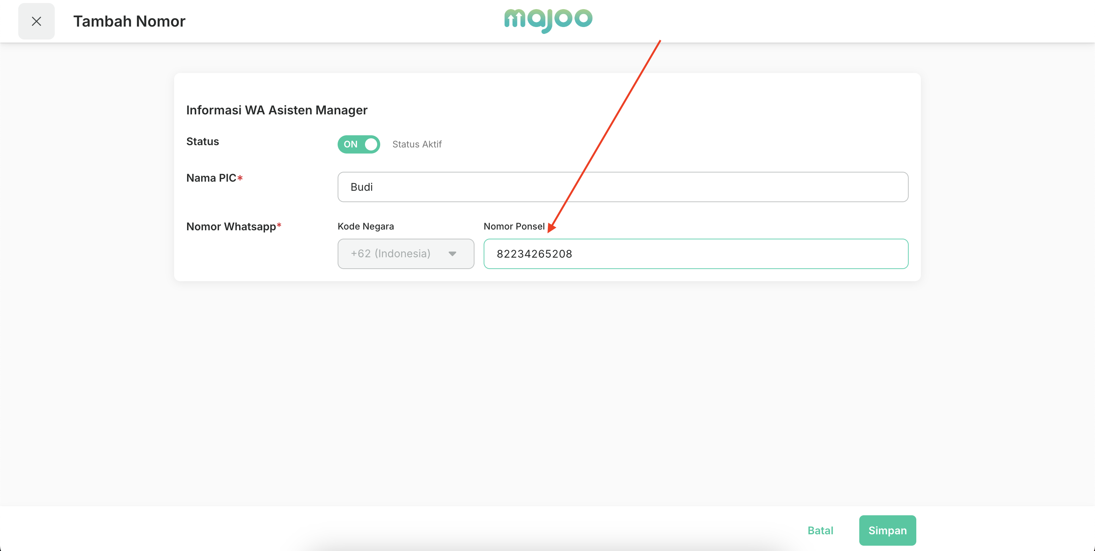Turn off the Status ON toggle
This screenshot has height=551, width=1095.
coord(358,144)
